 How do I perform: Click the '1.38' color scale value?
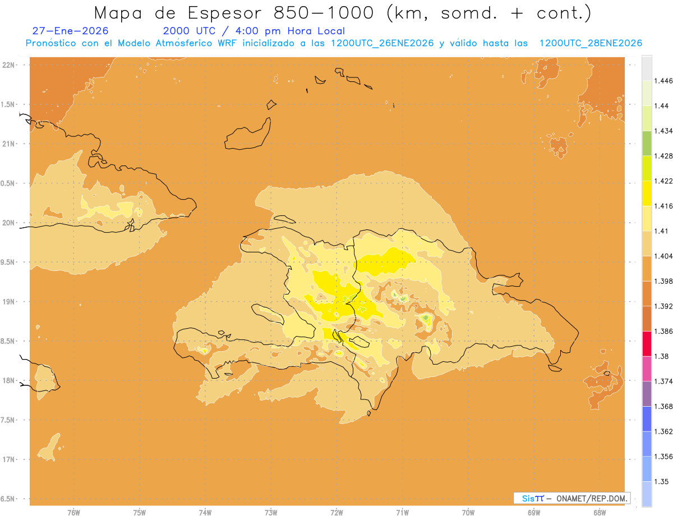(662, 356)
